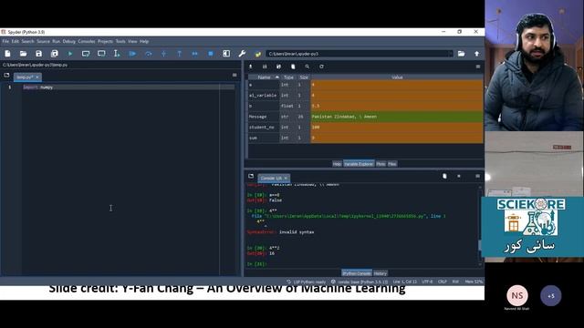Browse console tabs button
This screenshot has width=584, height=328.
click(251, 176)
